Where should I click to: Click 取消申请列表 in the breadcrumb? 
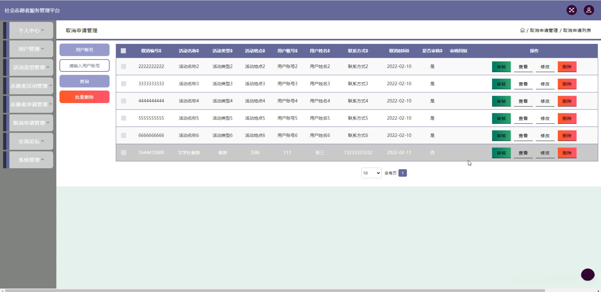(577, 31)
